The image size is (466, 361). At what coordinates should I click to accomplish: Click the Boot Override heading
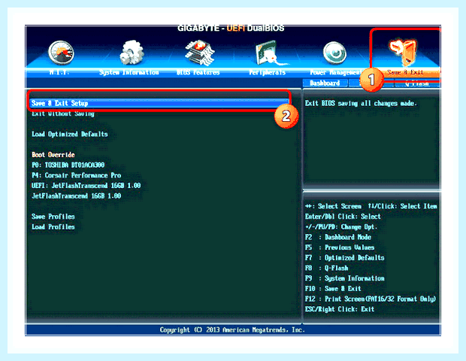(x=53, y=155)
